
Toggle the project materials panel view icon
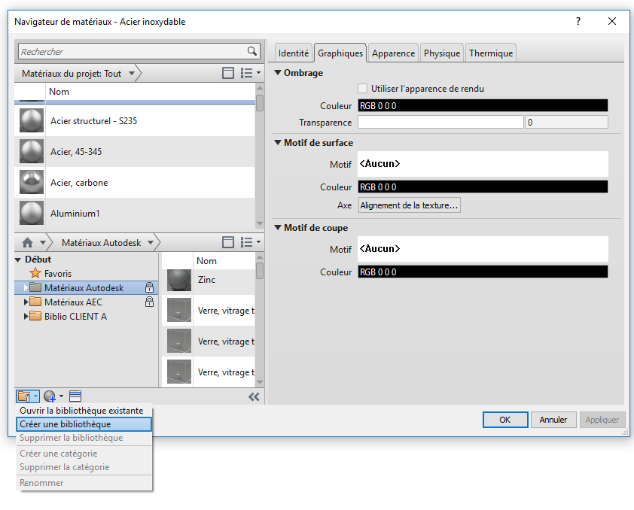click(x=228, y=74)
